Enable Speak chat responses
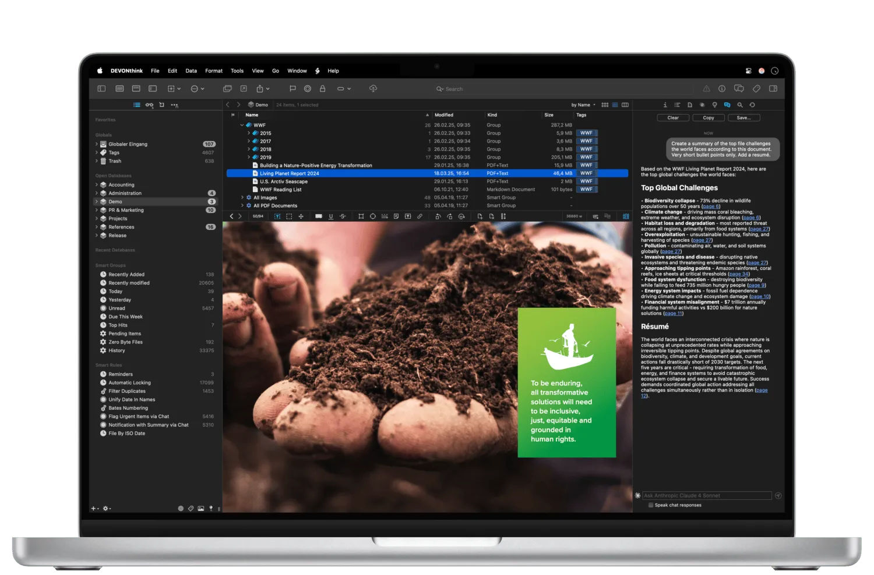The height and width of the screenshot is (575, 874). (x=650, y=505)
